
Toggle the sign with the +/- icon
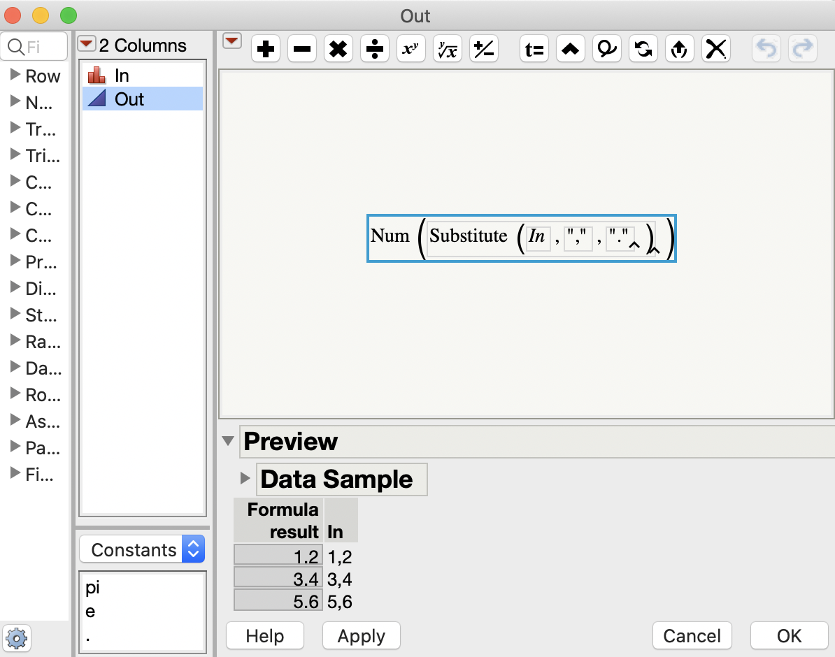(x=483, y=48)
